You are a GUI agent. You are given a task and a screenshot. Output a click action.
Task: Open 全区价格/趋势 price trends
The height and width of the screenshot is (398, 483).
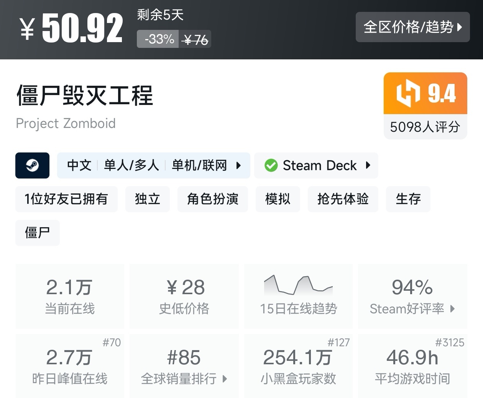(x=412, y=27)
